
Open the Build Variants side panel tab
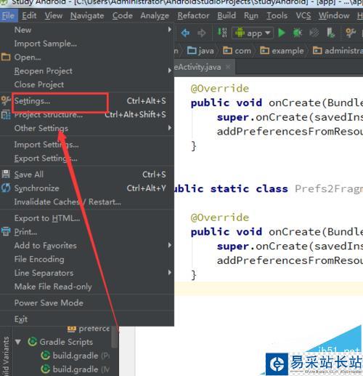(6, 355)
